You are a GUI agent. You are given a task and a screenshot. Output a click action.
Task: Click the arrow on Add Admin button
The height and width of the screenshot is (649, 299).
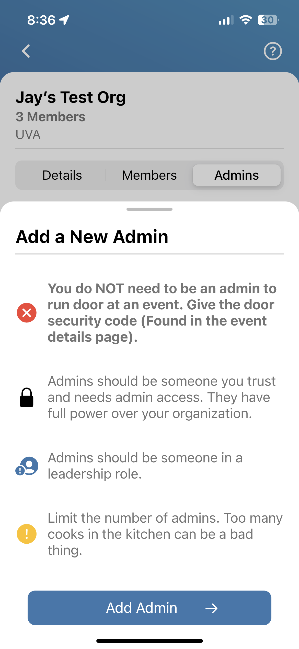pyautogui.click(x=211, y=608)
